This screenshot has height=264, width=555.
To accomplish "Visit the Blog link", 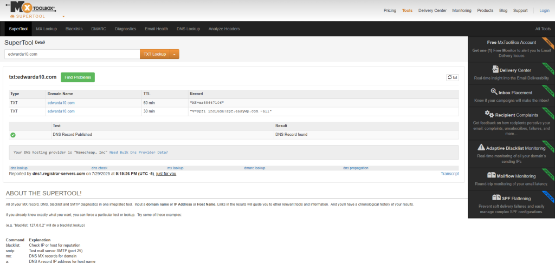I will point(503,11).
